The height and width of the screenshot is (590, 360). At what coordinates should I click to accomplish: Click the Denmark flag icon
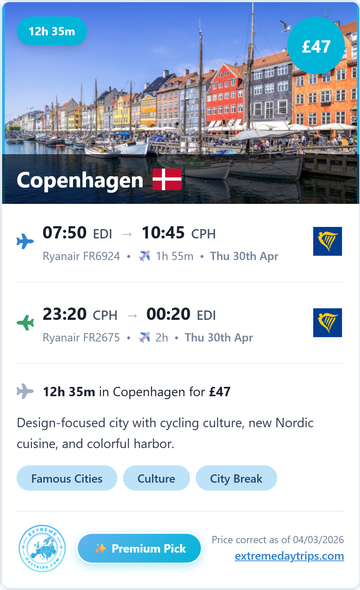[x=167, y=179]
